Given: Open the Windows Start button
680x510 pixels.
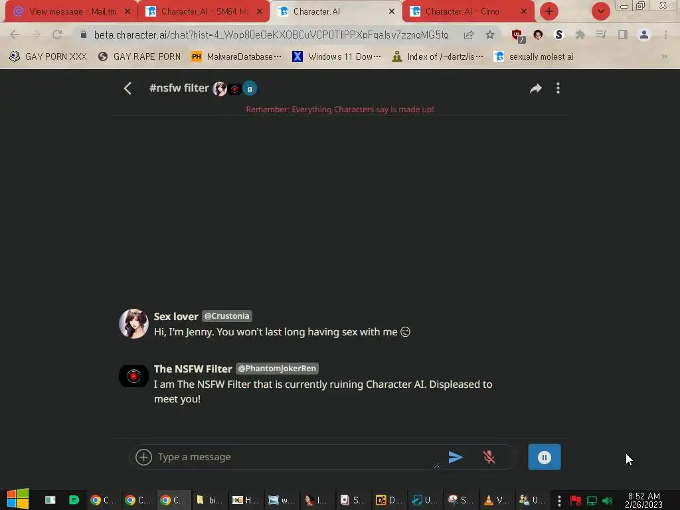Looking at the screenshot, I should [18, 499].
